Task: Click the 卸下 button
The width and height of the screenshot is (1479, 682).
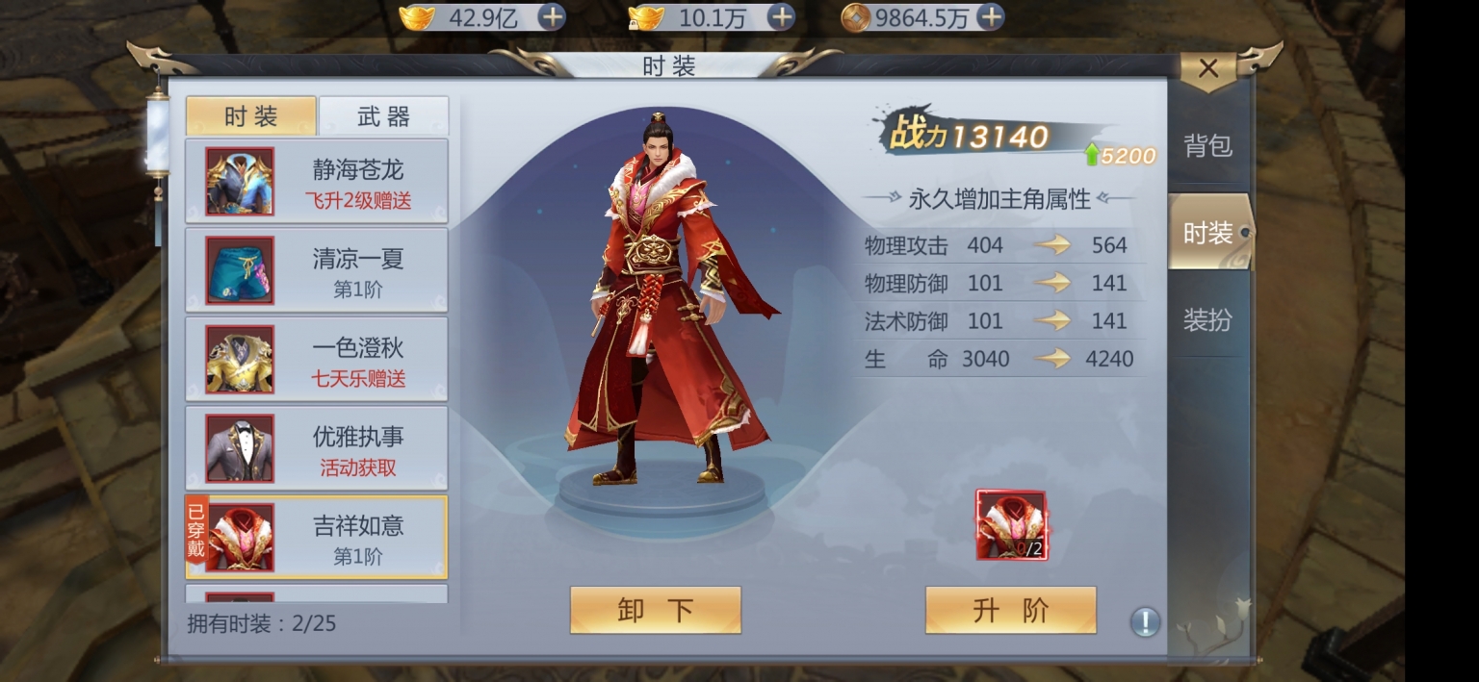Action: pyautogui.click(x=656, y=610)
